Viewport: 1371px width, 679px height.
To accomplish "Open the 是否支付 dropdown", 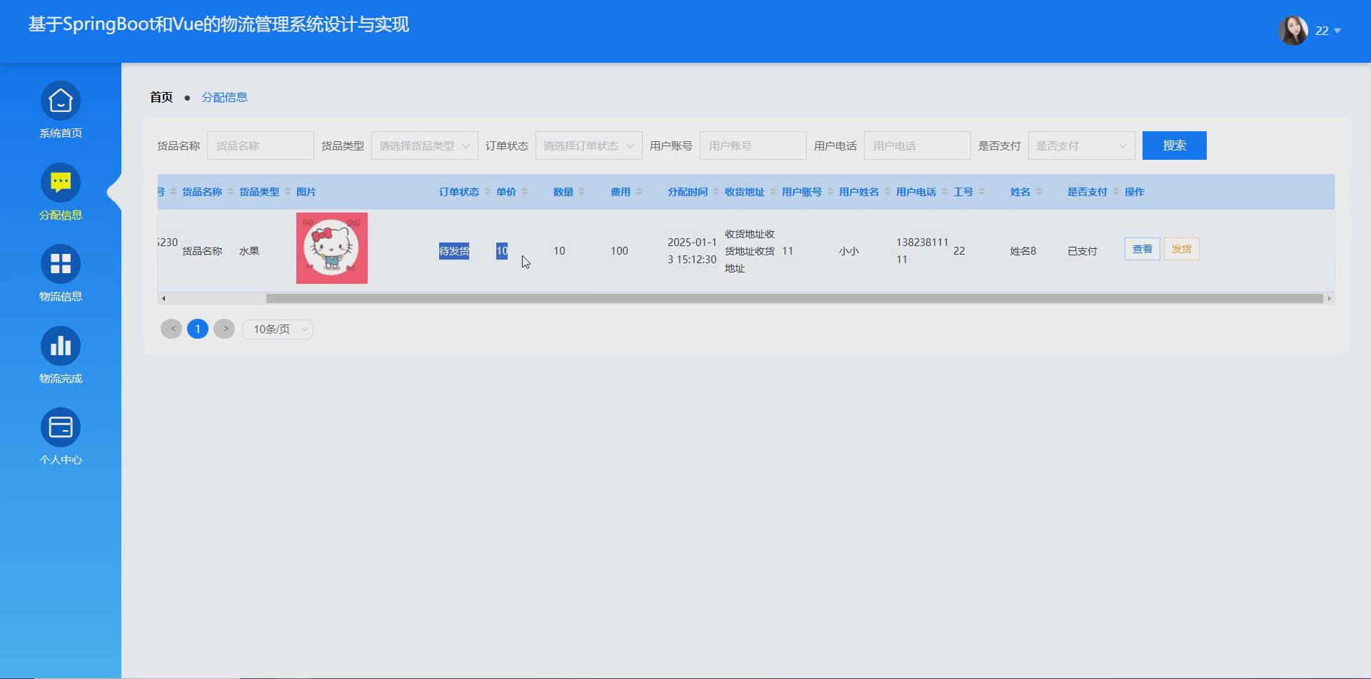I will pyautogui.click(x=1081, y=145).
